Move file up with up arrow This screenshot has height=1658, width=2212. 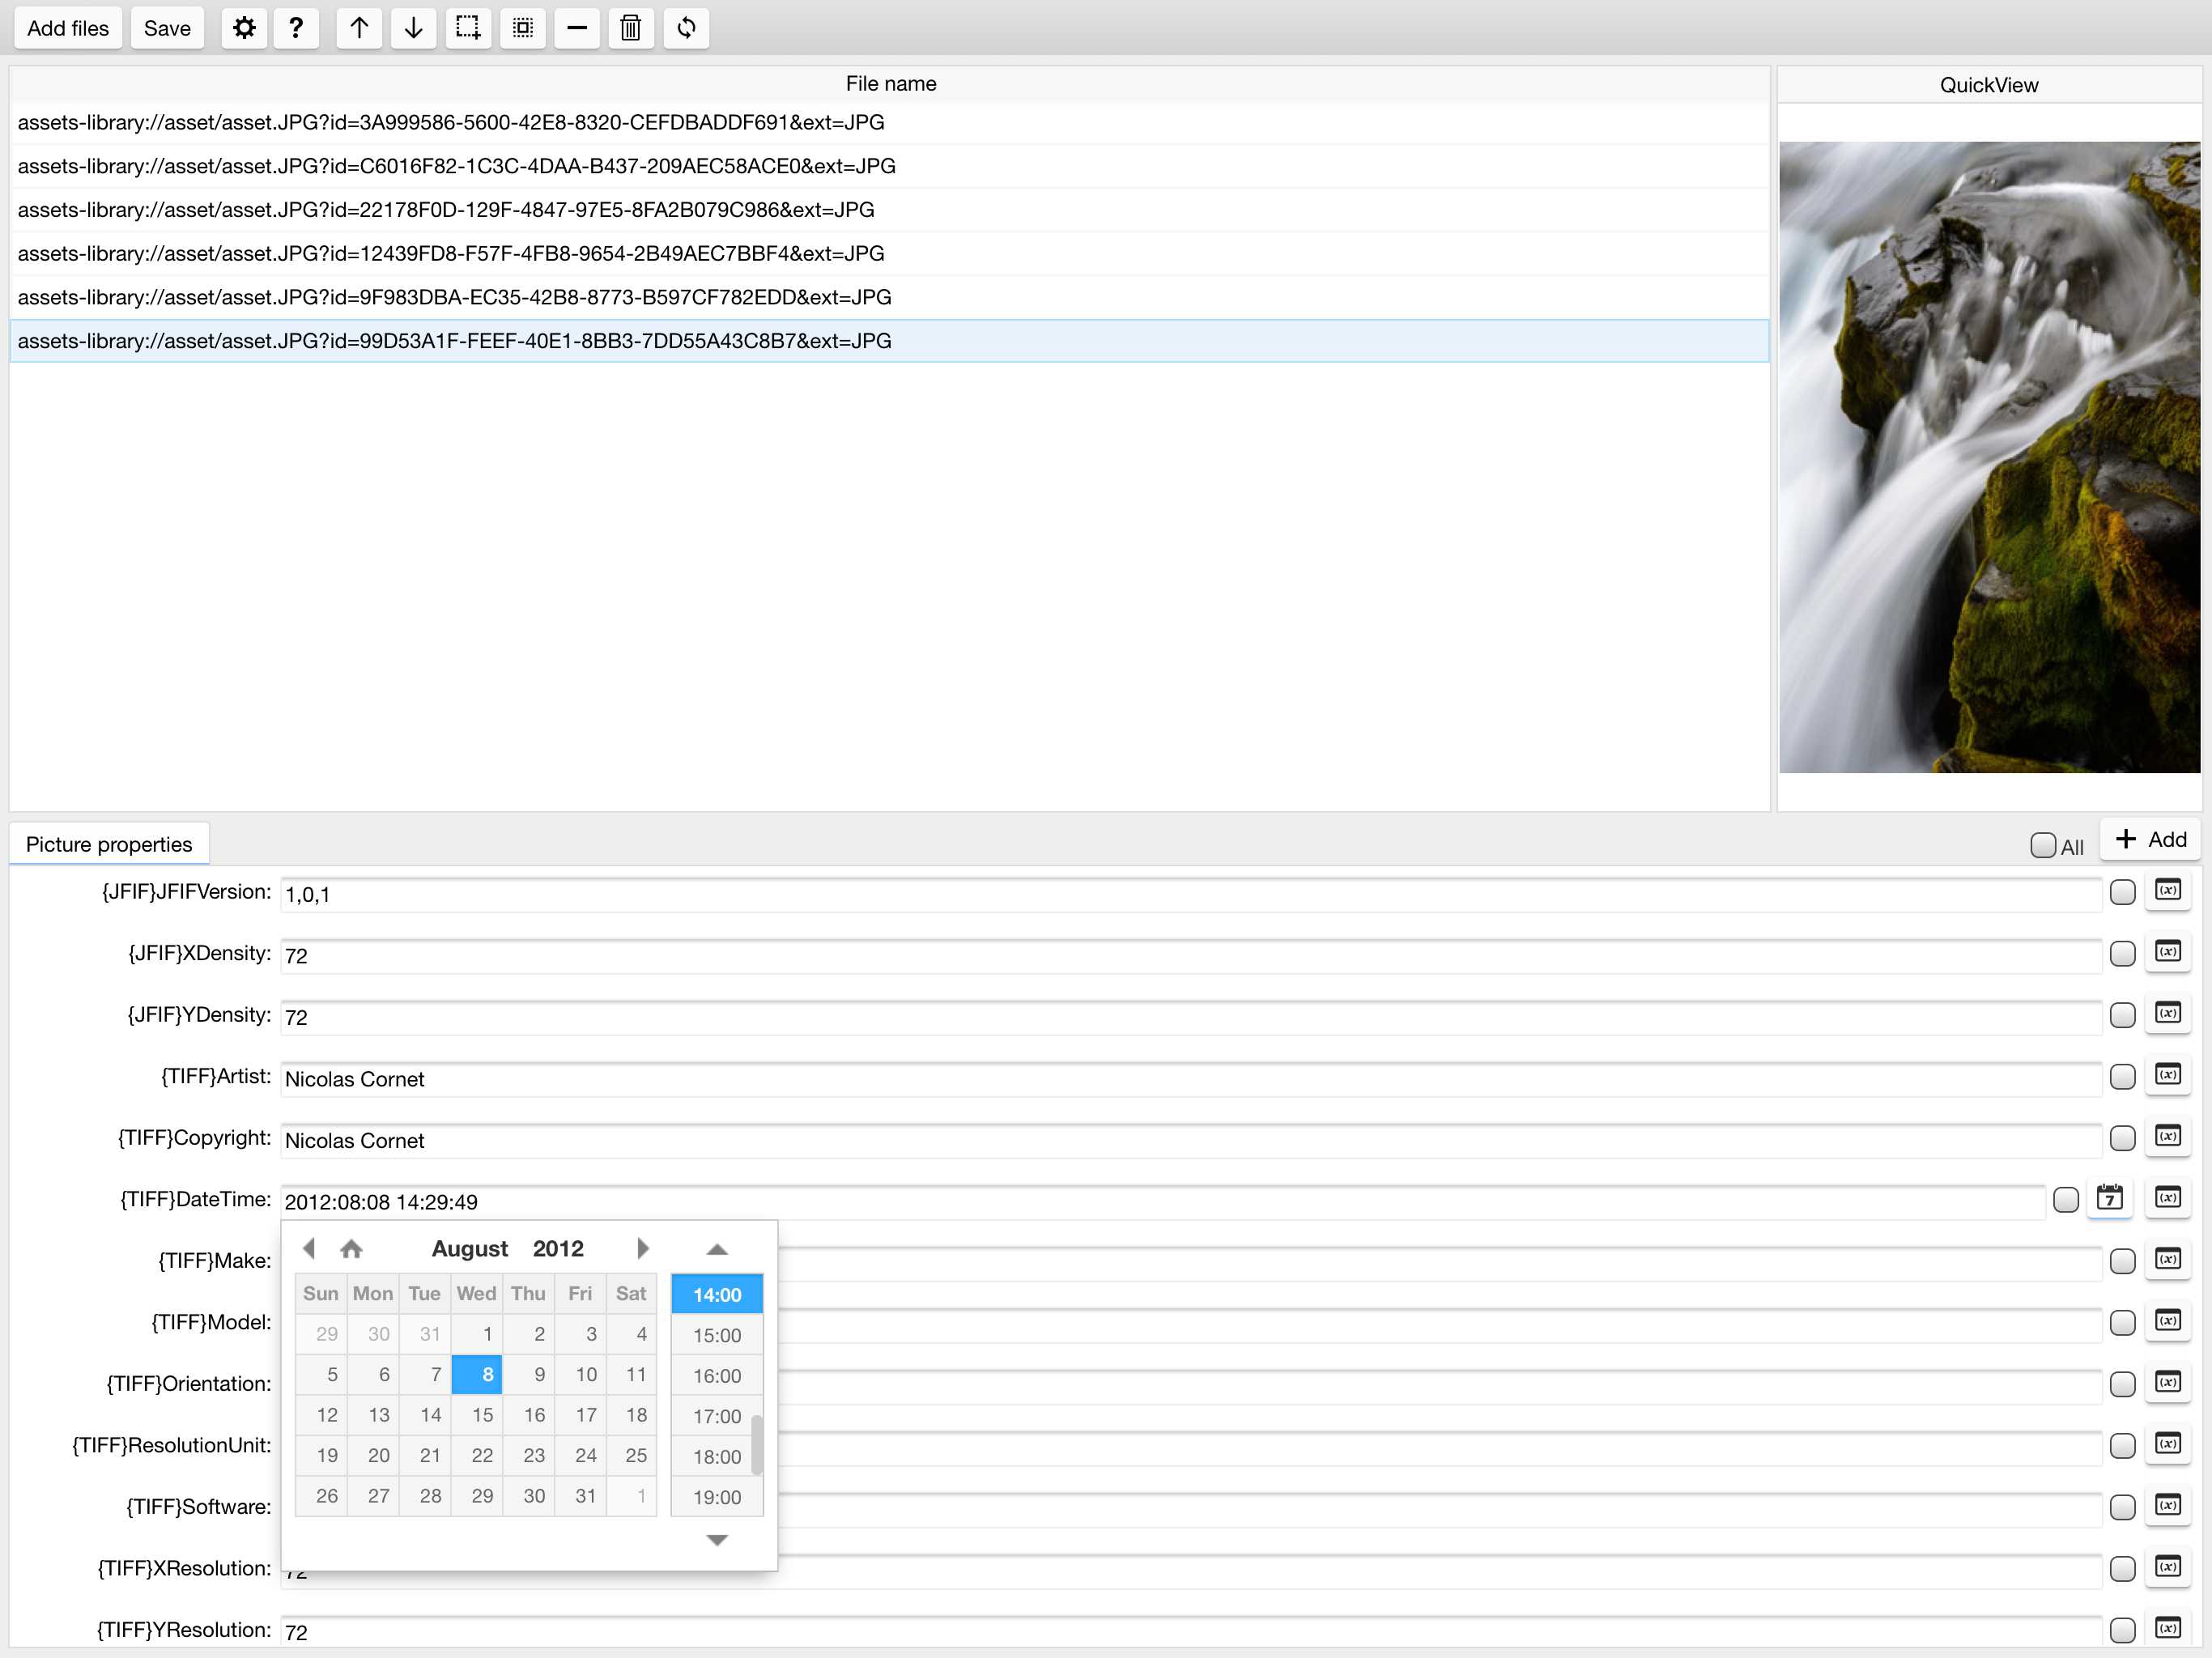[359, 28]
